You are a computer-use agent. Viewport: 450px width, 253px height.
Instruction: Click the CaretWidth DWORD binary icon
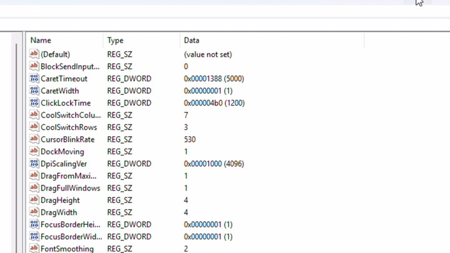click(34, 91)
